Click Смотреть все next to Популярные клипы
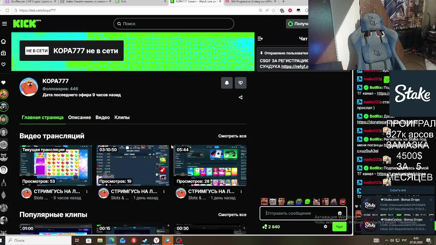The height and width of the screenshot is (245, 436). point(232,215)
